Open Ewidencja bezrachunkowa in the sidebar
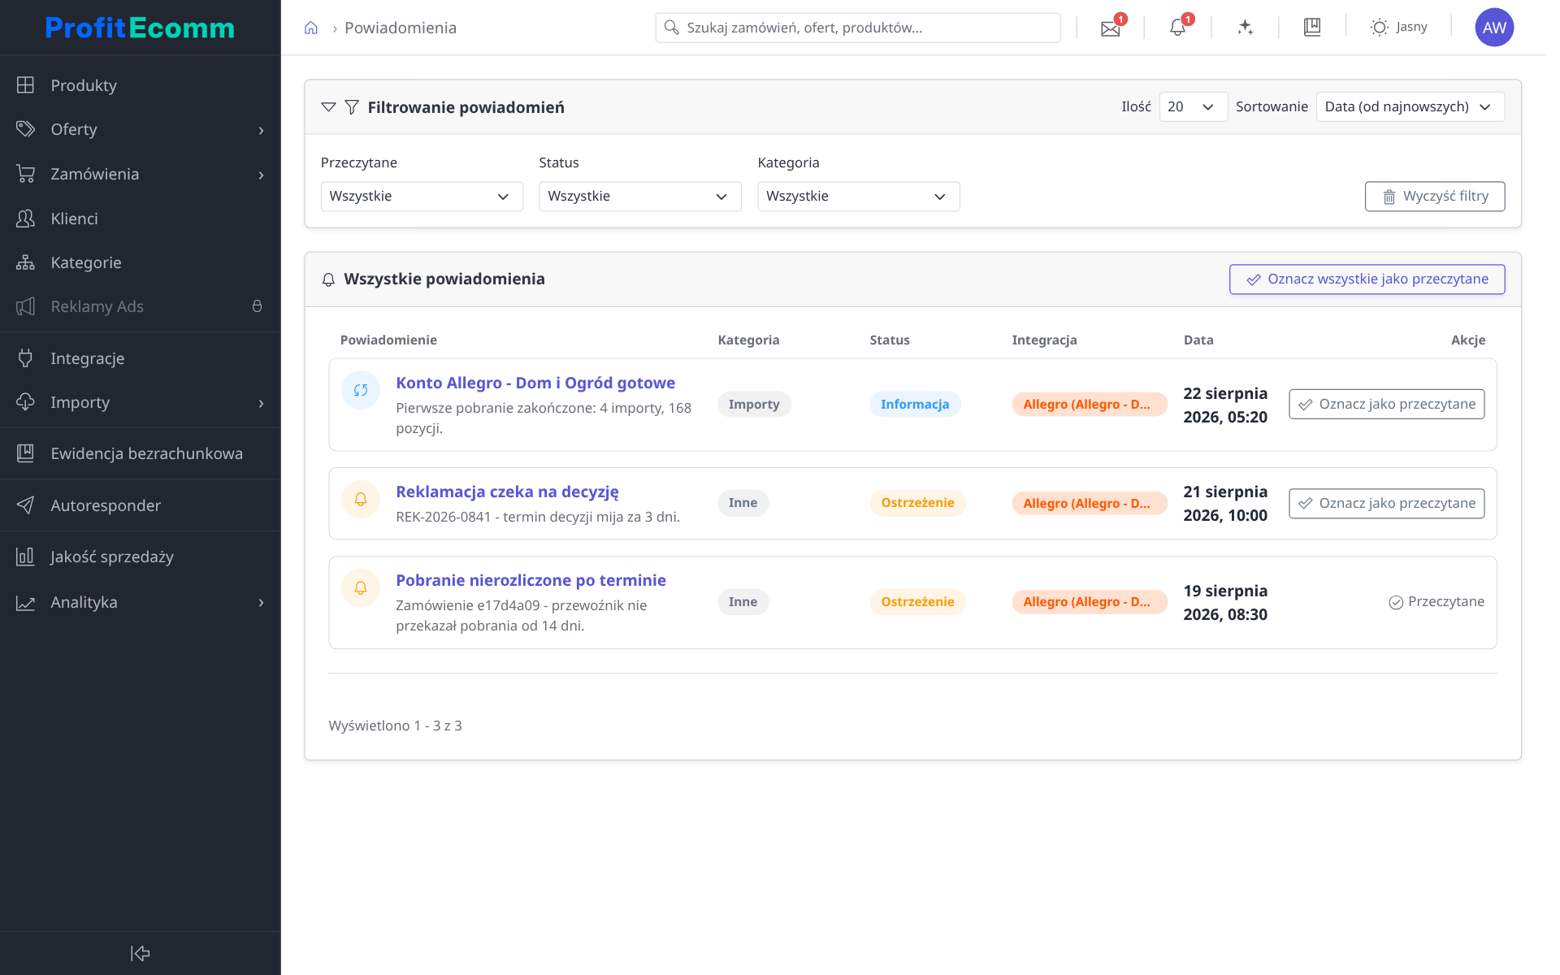1560x975 pixels. (x=140, y=453)
